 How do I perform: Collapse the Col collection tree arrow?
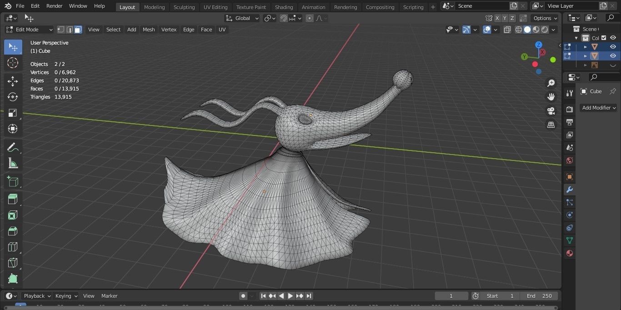point(576,38)
